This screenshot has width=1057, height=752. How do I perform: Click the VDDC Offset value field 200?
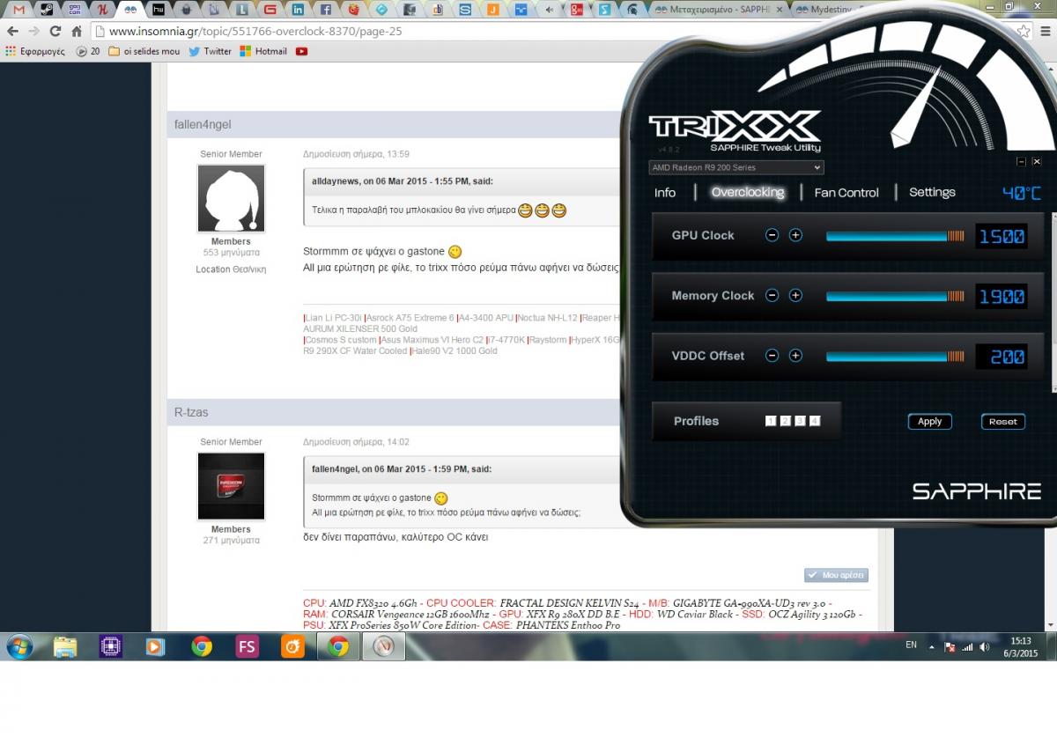click(1002, 357)
